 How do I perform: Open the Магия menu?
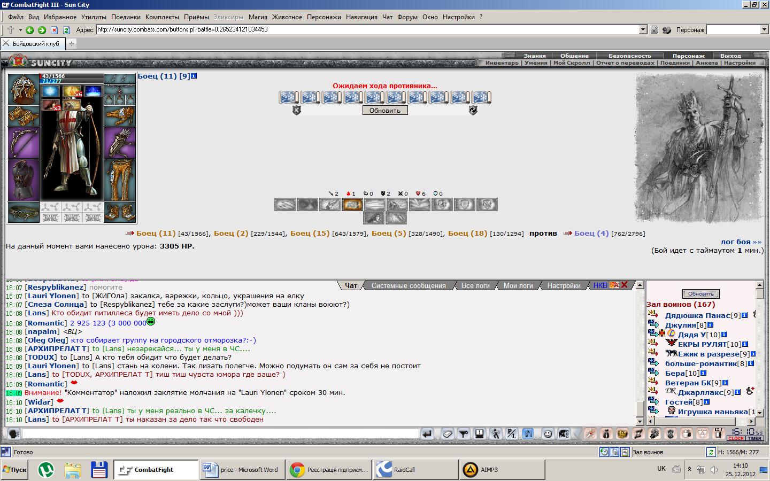tap(258, 17)
